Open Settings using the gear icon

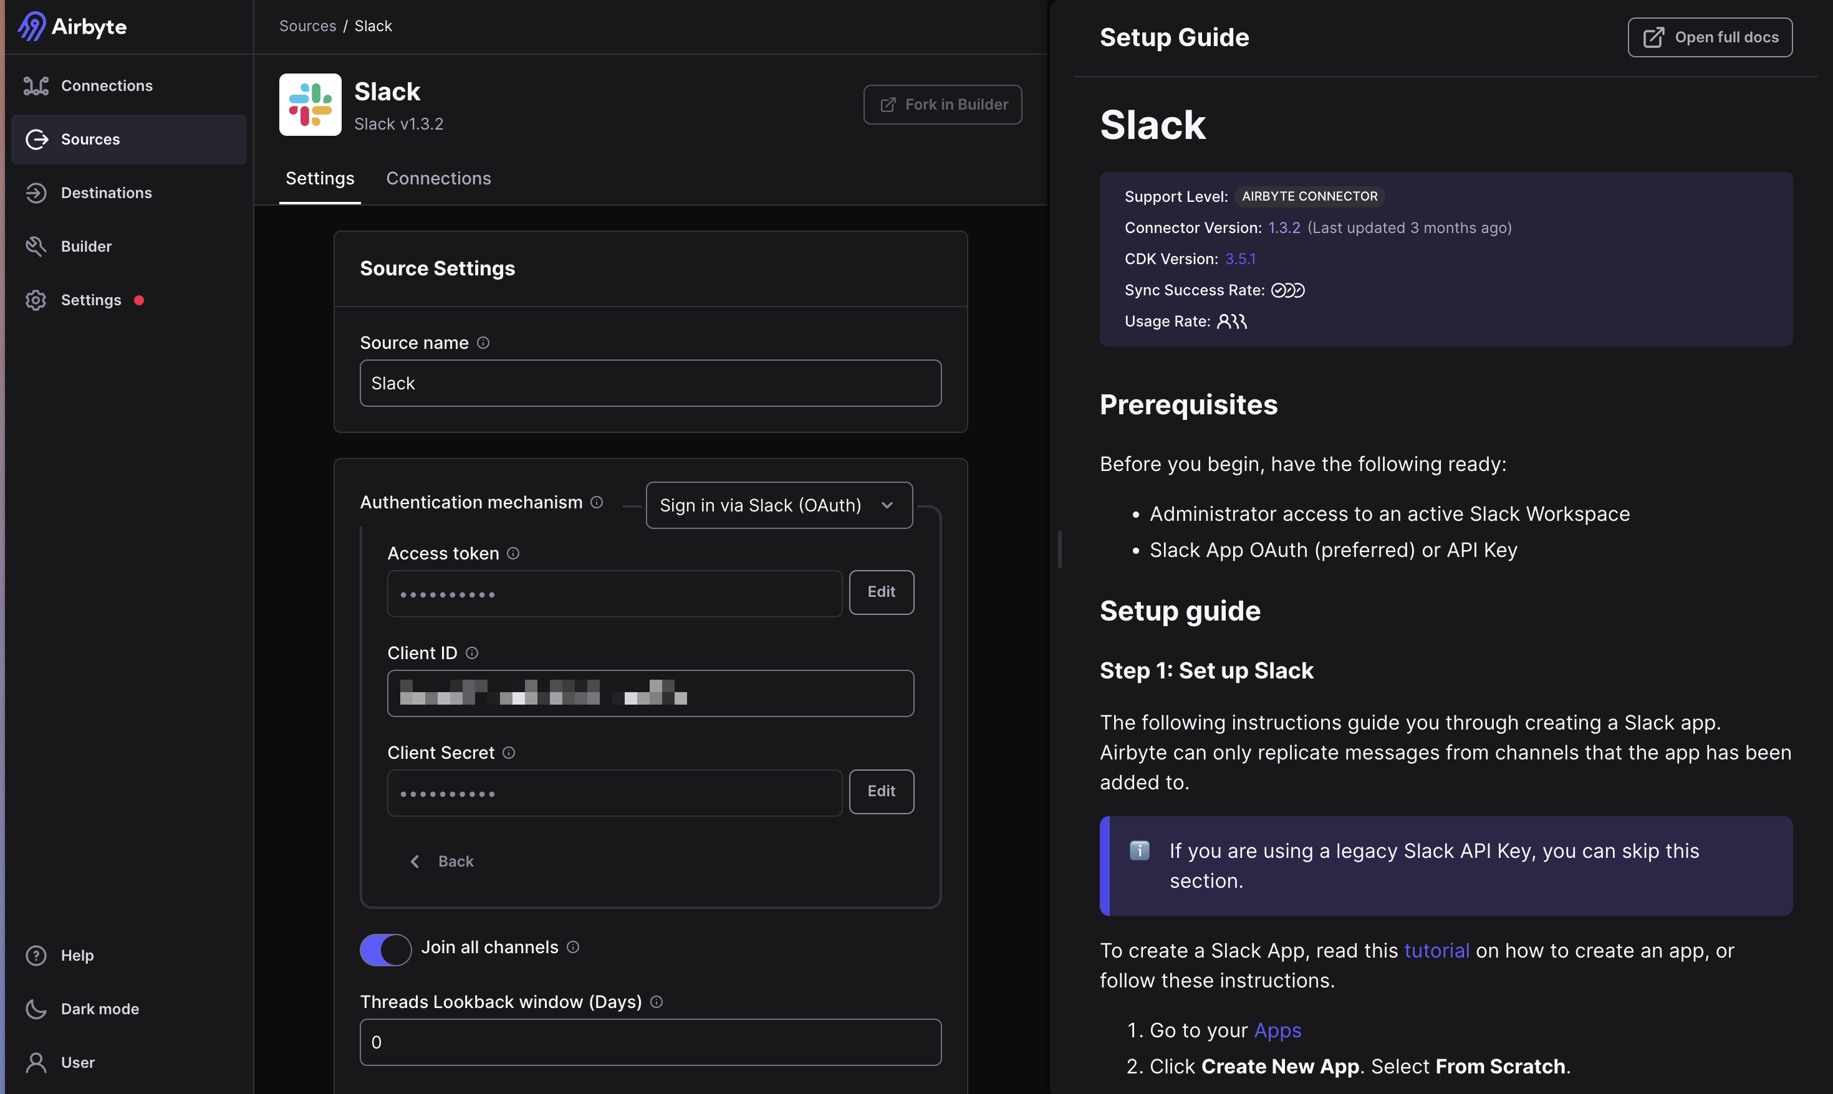coord(36,300)
